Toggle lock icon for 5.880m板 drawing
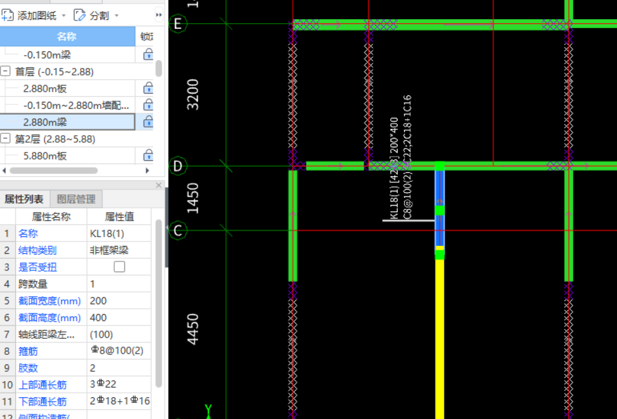Image resolution: width=617 pixels, height=419 pixels. click(148, 156)
